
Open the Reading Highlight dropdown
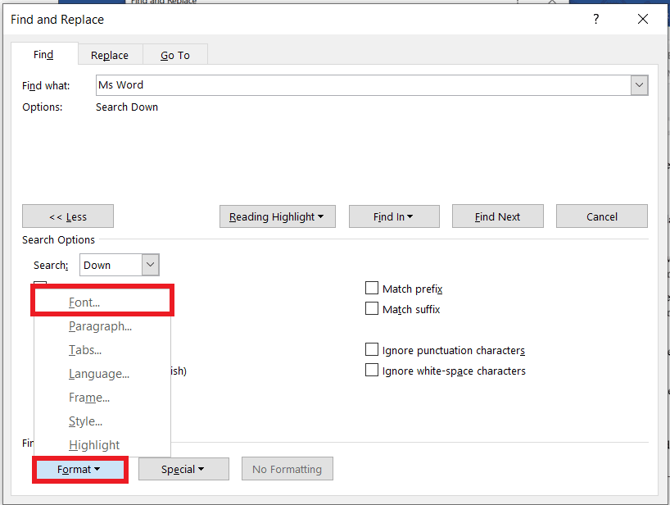point(277,216)
